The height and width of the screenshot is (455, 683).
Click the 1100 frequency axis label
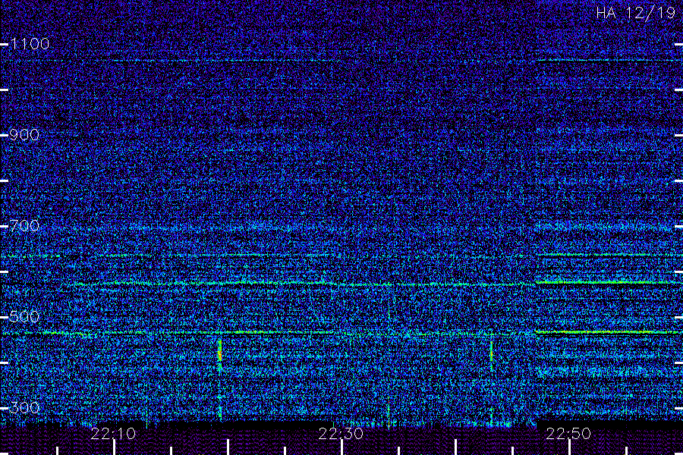point(30,44)
